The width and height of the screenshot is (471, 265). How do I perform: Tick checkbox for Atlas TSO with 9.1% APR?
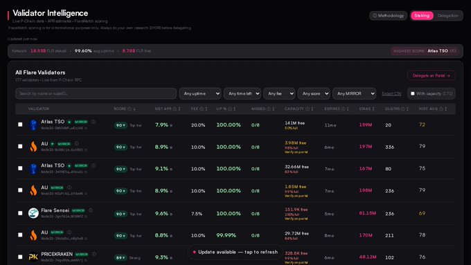[20, 168]
